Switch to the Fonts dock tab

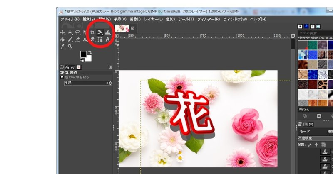(312, 26)
